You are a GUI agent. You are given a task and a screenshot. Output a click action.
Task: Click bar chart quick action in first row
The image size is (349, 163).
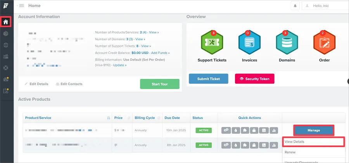pyautogui.click(x=274, y=130)
